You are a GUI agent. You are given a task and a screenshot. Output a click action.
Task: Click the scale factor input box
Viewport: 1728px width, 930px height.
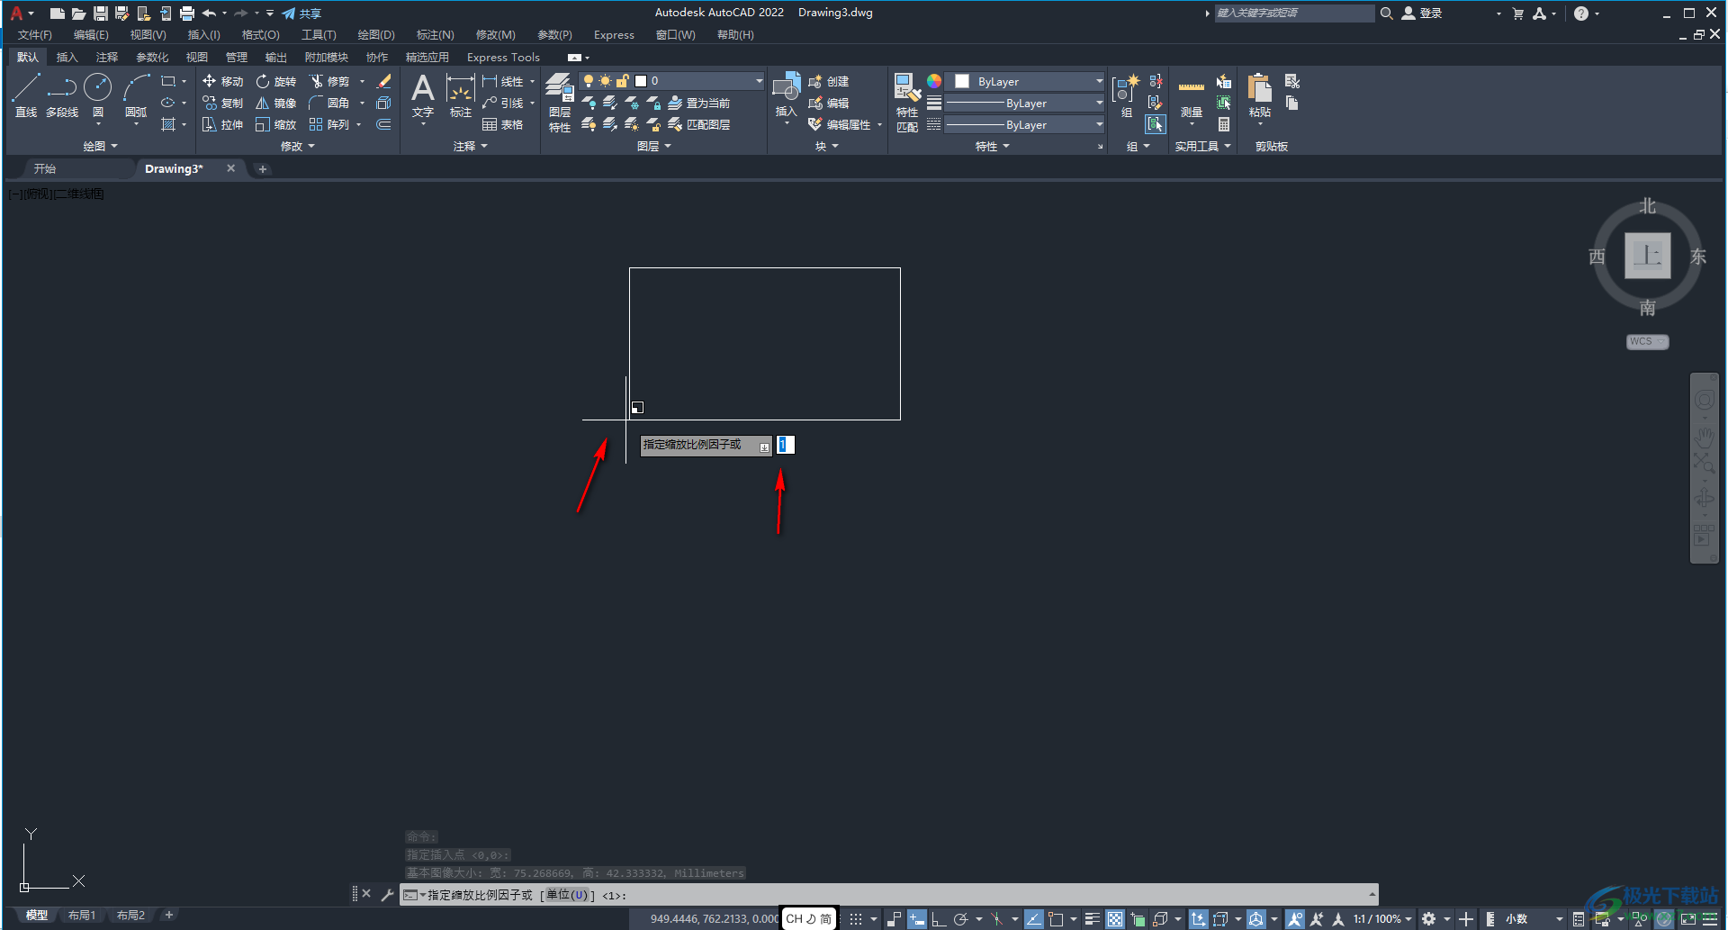[786, 445]
